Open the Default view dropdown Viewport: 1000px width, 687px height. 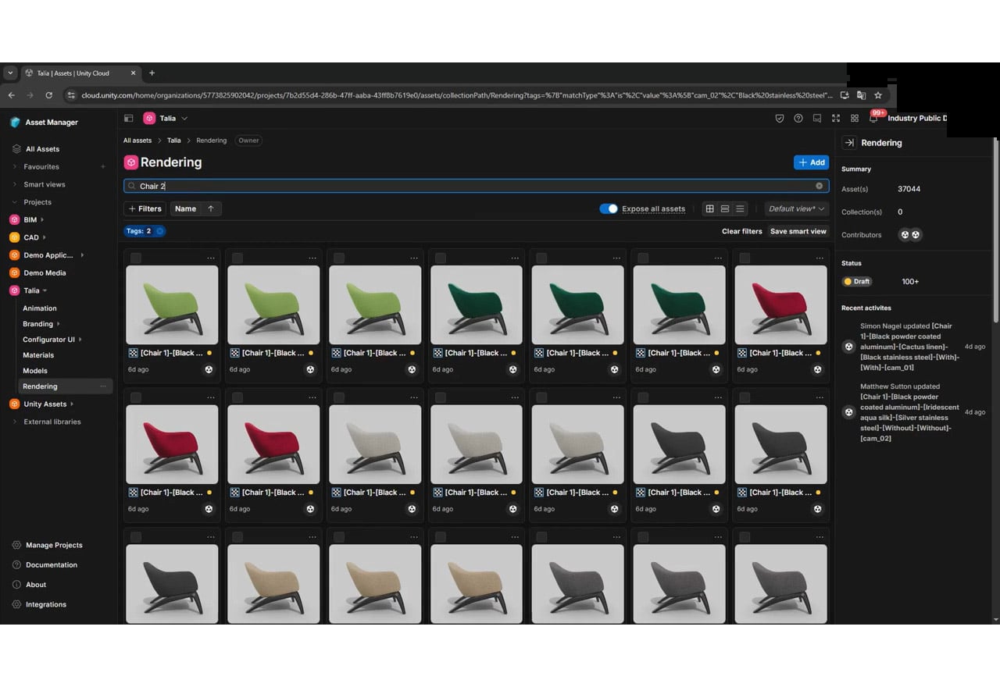coord(796,208)
